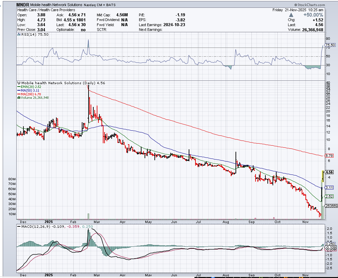Viewport: 338px width, 278px height.
Task: Click the 2.52 EMA(20) axis value tag
Action: coord(329,196)
